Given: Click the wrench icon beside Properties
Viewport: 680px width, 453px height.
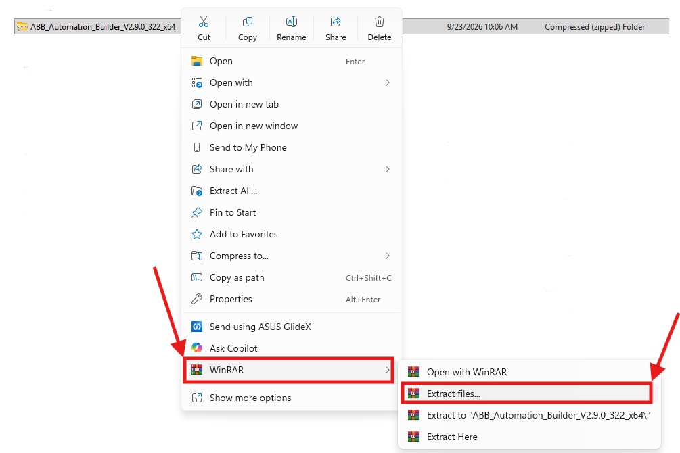Looking at the screenshot, I should (197, 299).
